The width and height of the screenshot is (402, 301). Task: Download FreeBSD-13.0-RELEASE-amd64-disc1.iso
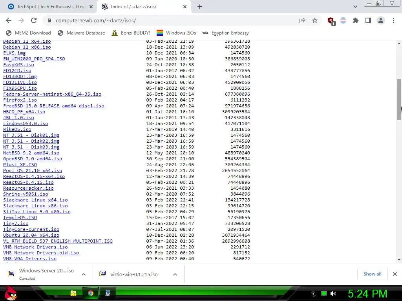pyautogui.click(x=53, y=106)
